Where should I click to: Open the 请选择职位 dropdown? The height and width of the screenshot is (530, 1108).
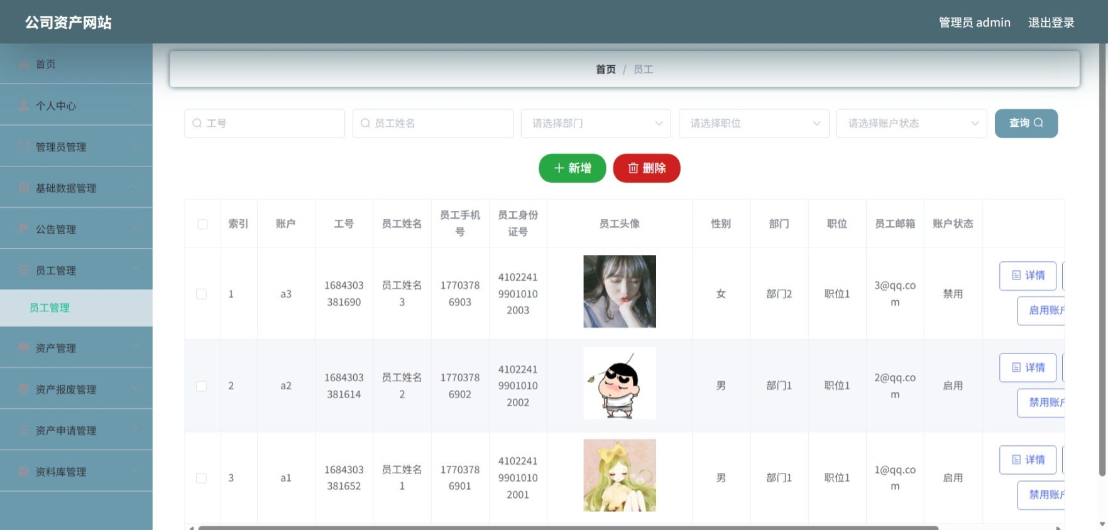point(754,123)
